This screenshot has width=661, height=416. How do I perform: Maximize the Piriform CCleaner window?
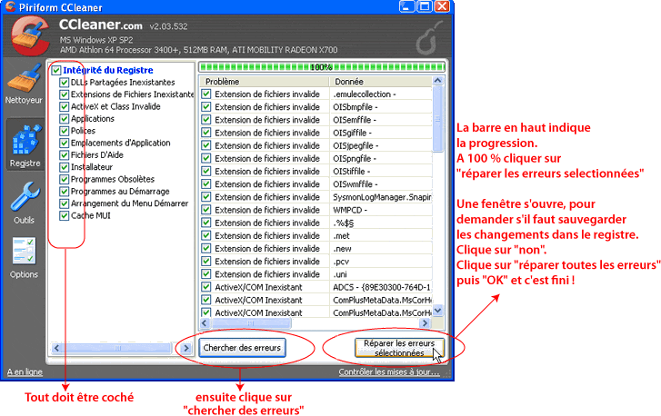pos(425,6)
